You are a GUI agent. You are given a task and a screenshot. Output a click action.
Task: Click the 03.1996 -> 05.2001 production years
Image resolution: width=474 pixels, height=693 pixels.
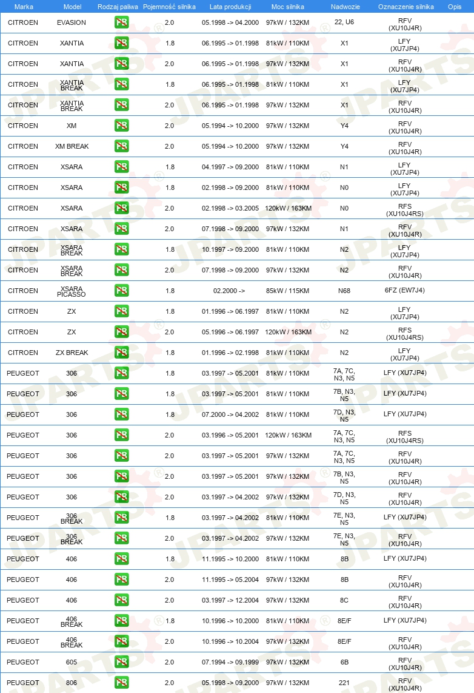click(230, 435)
